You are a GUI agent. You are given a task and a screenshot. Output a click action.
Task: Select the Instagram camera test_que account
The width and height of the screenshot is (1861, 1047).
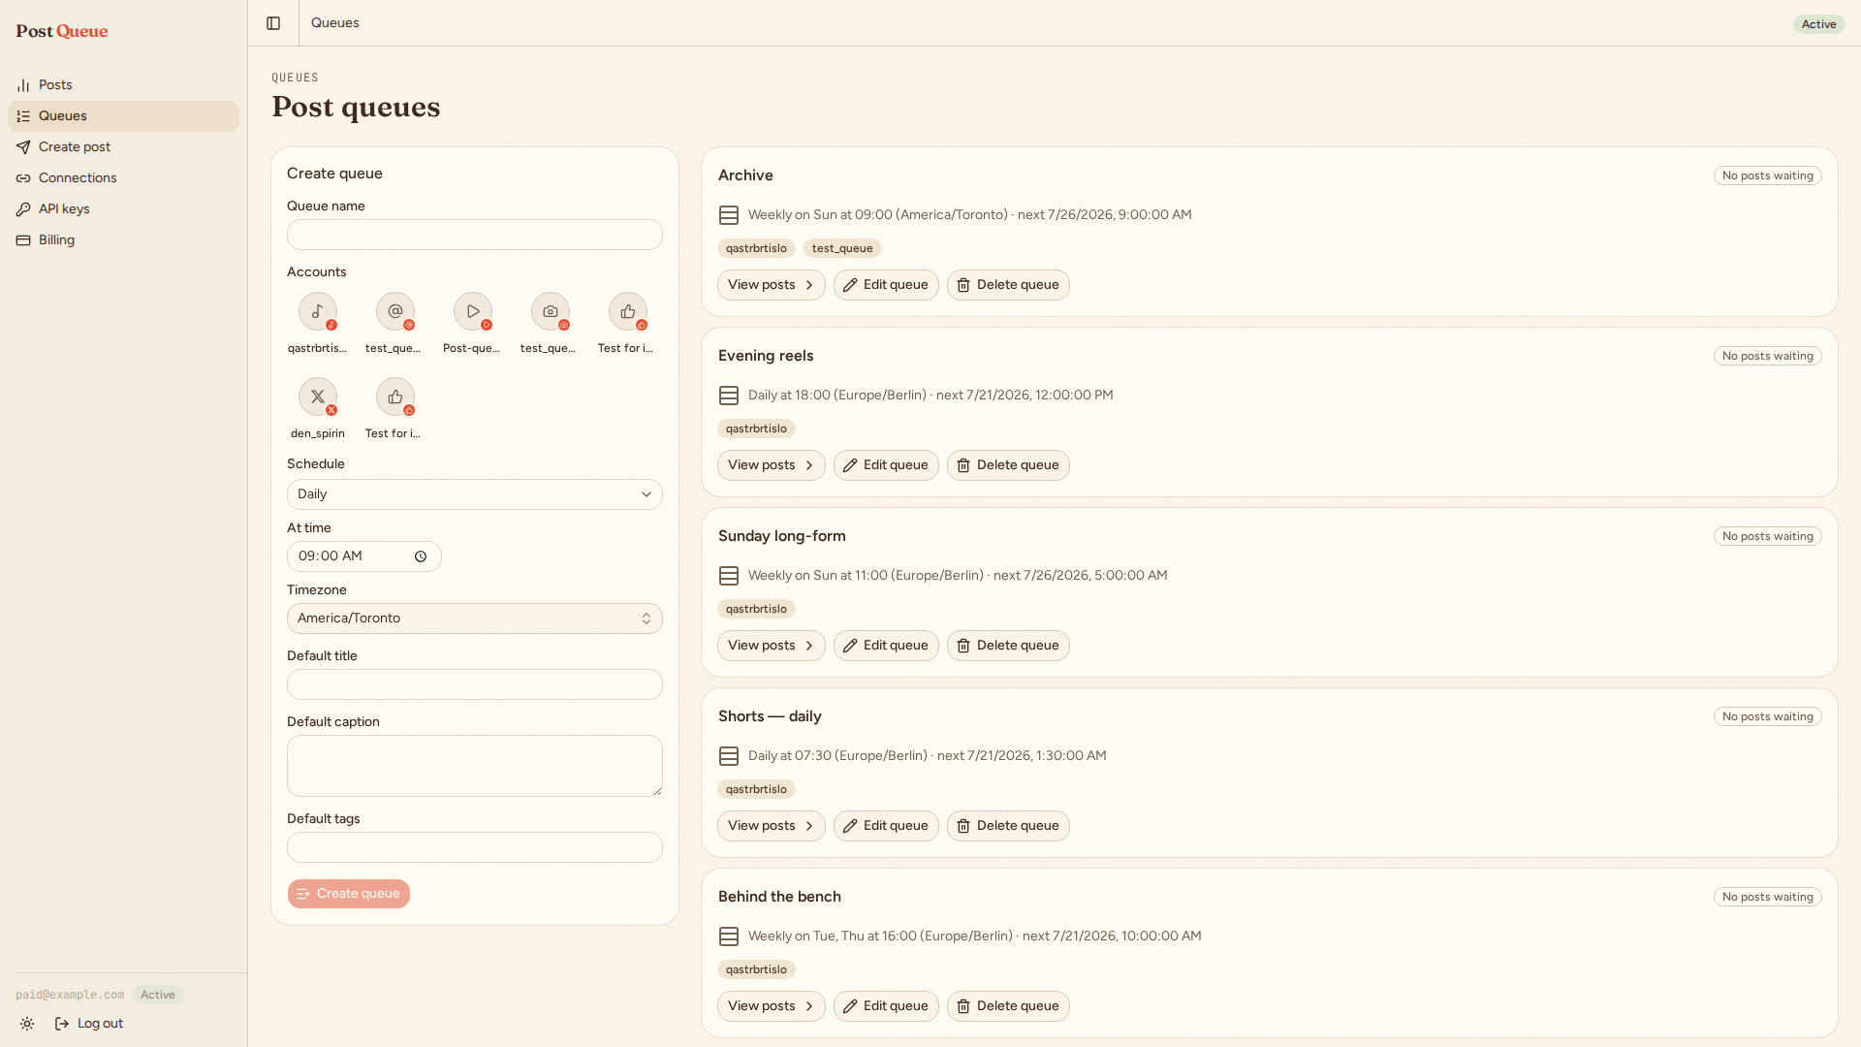point(551,324)
